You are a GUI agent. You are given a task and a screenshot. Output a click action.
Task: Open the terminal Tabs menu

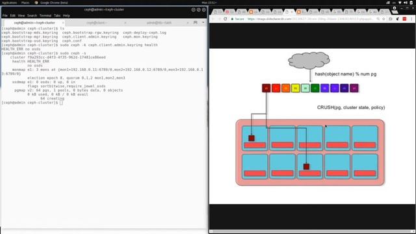click(x=57, y=16)
